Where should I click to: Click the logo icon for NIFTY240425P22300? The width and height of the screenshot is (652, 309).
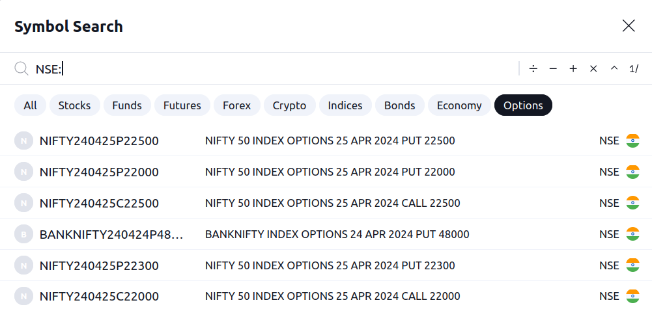pyautogui.click(x=23, y=265)
